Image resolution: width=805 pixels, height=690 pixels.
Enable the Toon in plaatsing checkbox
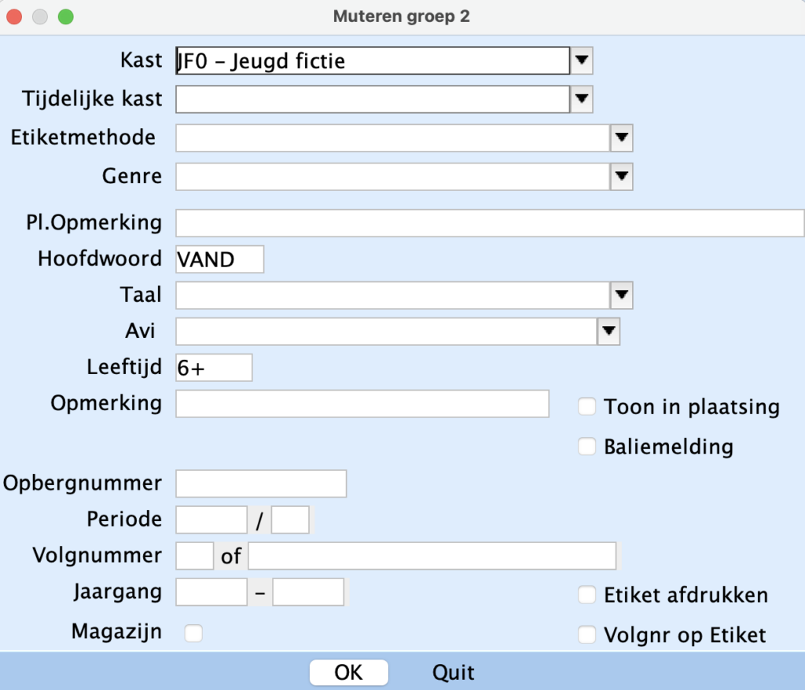(586, 406)
